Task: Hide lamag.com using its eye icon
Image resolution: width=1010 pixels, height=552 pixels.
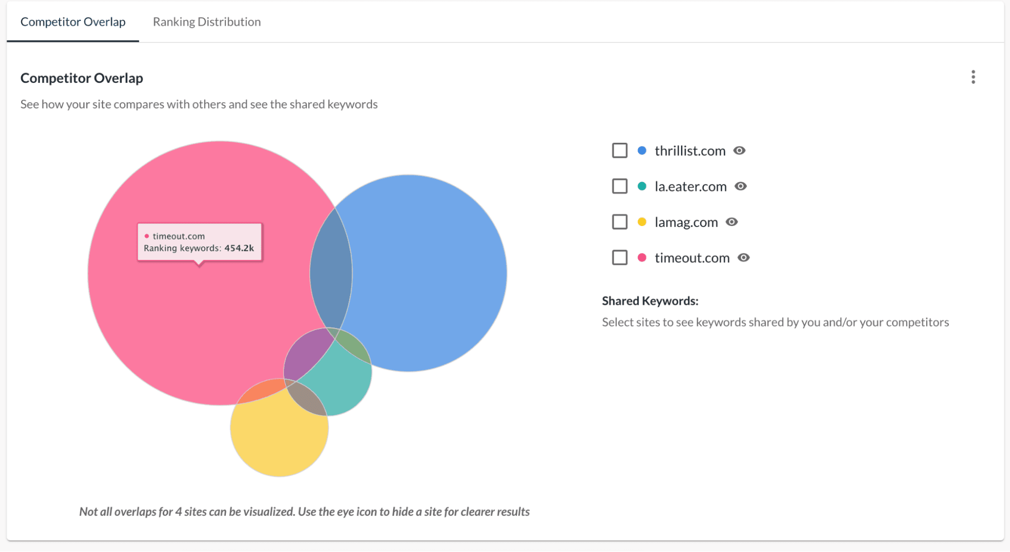Action: pos(732,222)
